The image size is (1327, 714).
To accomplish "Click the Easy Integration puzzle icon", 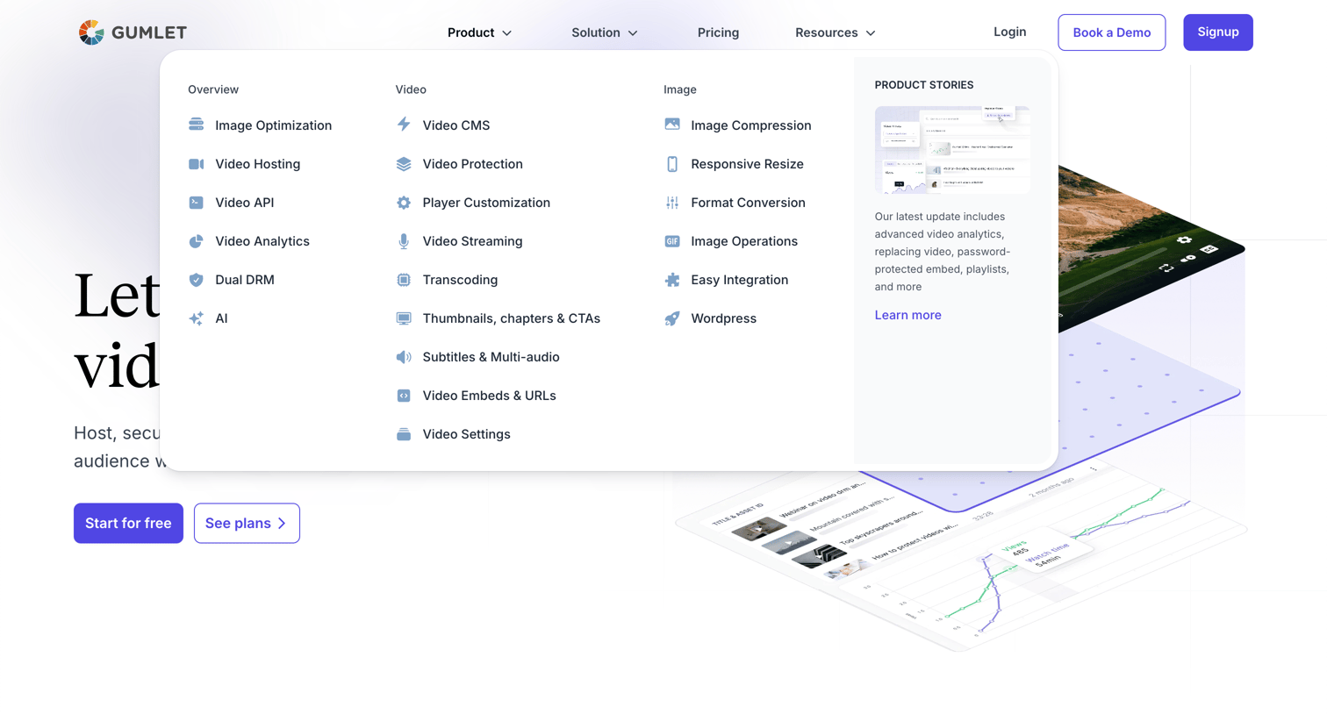I will pyautogui.click(x=672, y=280).
